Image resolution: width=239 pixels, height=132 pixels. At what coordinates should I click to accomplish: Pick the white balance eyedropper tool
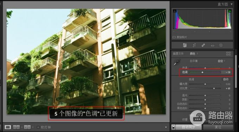pyautogui.click(x=177, y=62)
